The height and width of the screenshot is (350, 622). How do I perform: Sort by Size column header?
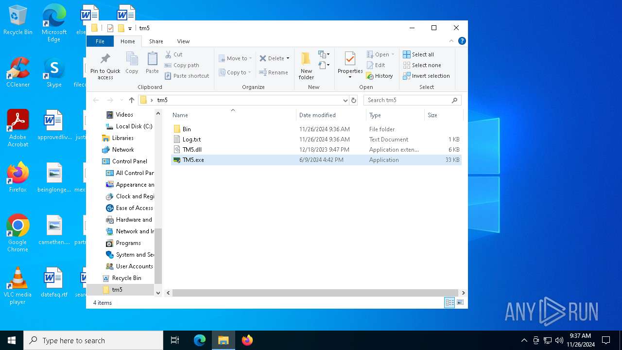[x=443, y=115]
